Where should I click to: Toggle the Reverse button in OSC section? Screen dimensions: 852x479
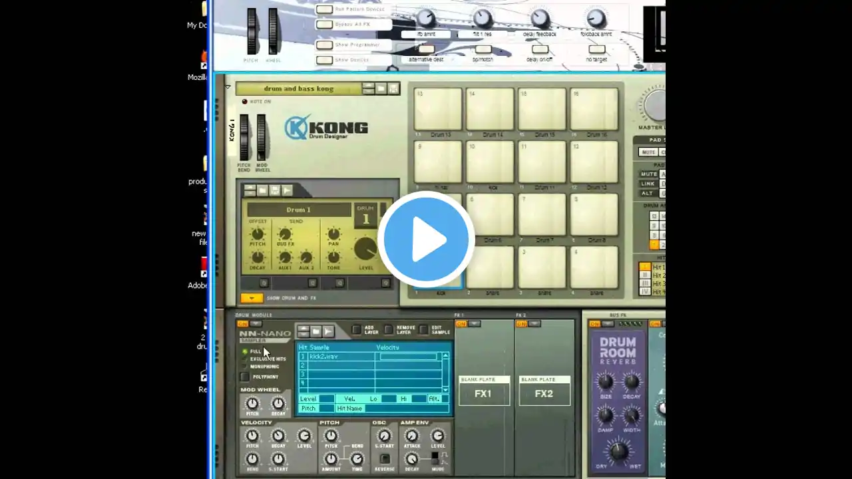[384, 458]
